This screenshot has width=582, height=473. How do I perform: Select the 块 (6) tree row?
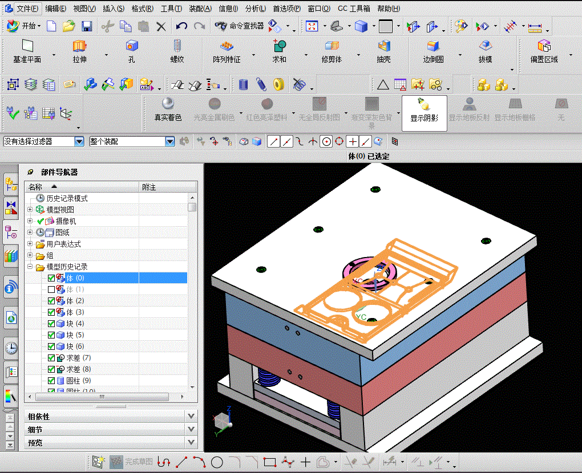(x=106, y=346)
